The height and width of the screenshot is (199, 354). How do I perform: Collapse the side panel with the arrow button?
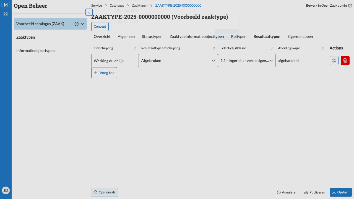[89, 12]
